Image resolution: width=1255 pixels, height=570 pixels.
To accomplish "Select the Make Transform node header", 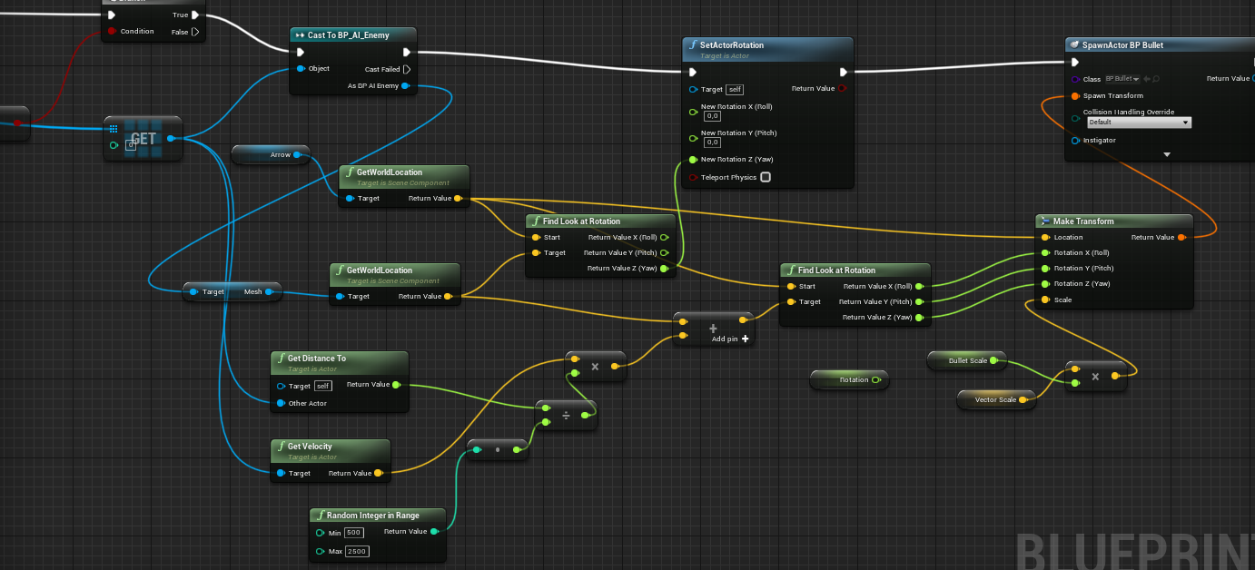I will click(1114, 221).
